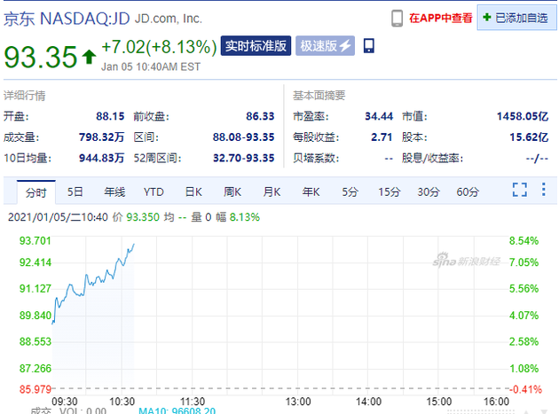Select the 15分 interval tab

(390, 192)
